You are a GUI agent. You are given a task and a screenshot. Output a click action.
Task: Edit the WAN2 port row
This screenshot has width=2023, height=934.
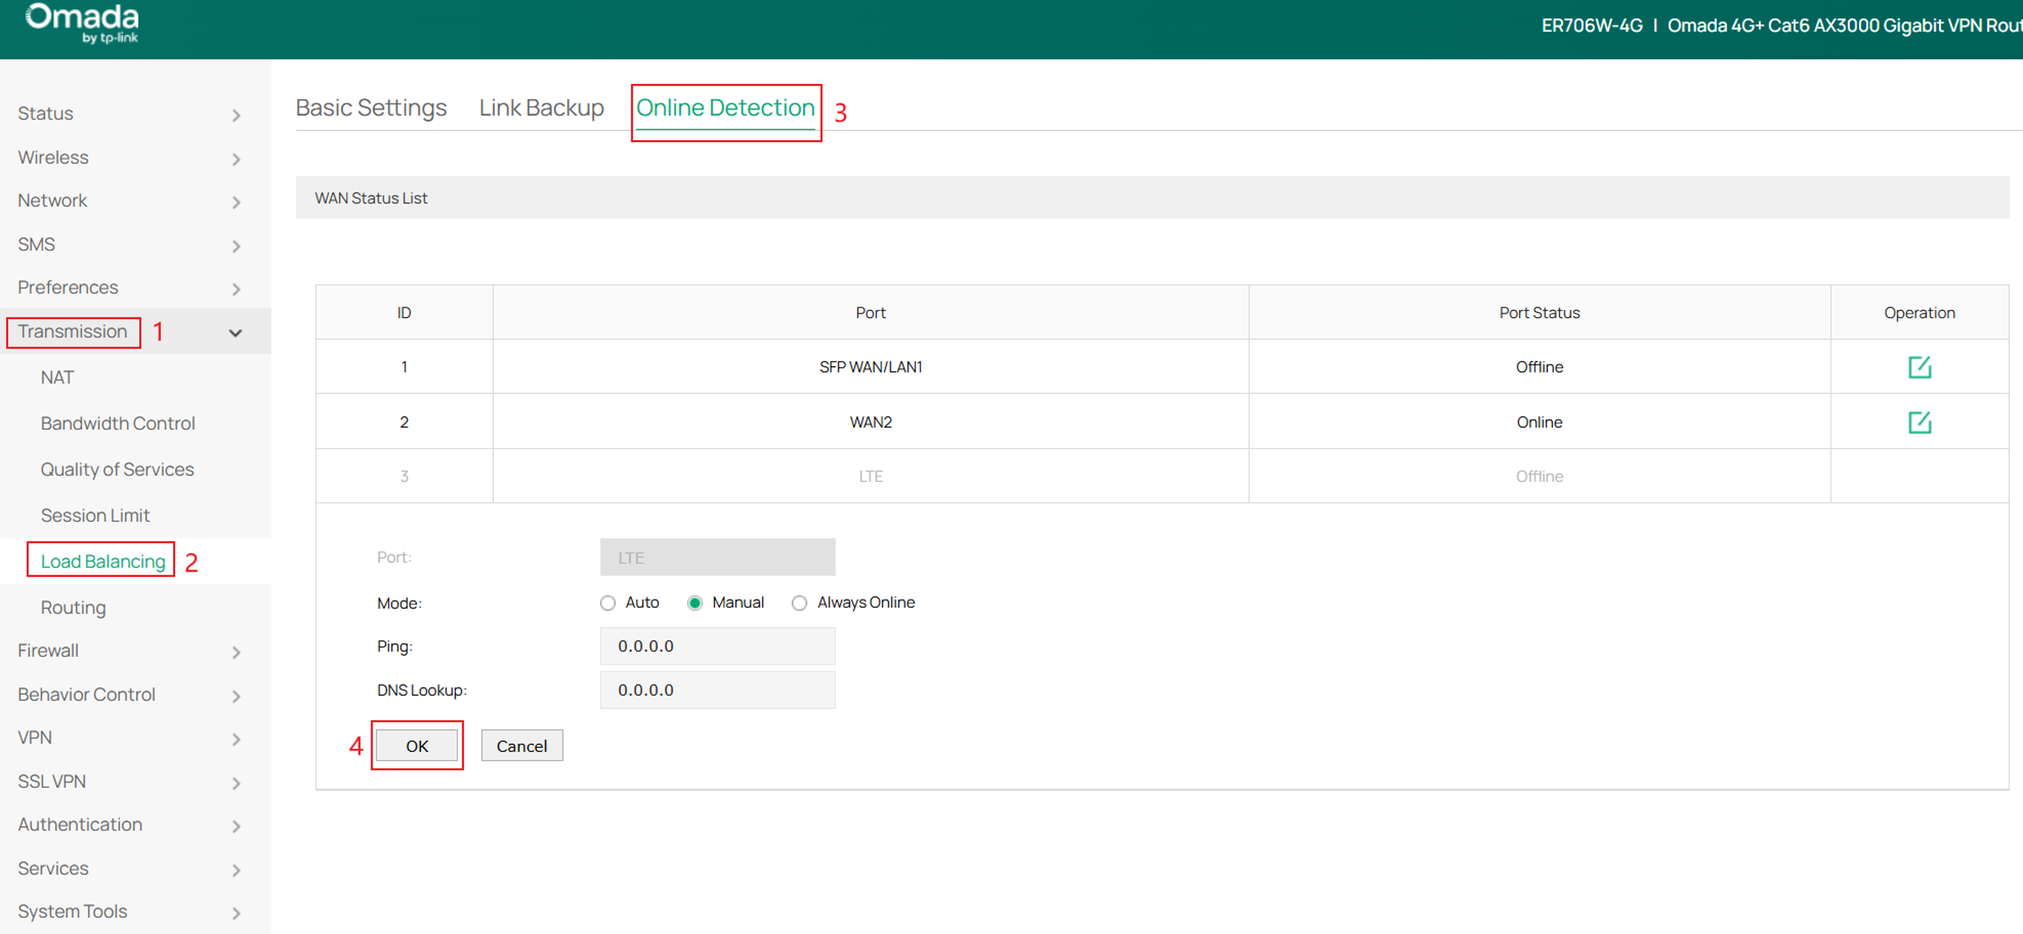pyautogui.click(x=1919, y=422)
